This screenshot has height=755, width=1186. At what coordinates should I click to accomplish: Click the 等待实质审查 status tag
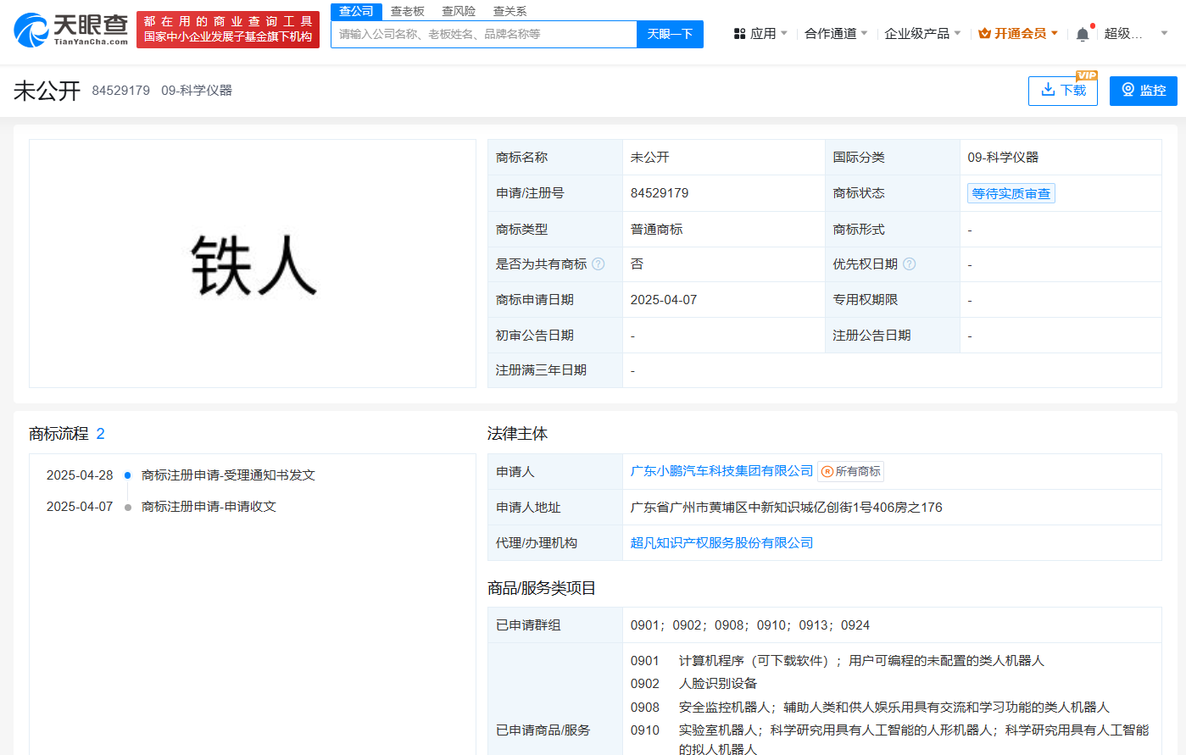click(x=1011, y=192)
